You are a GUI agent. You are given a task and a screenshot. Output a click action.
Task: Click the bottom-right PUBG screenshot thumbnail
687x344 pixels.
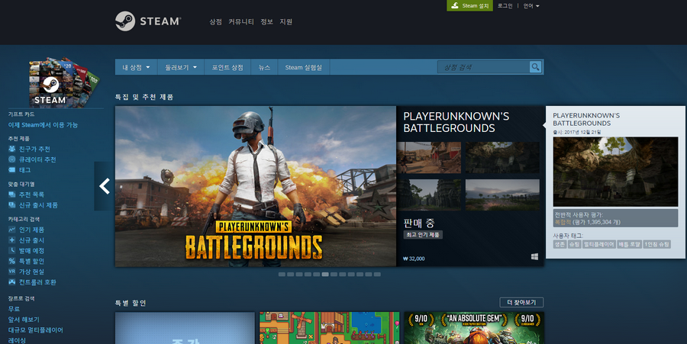click(x=502, y=195)
